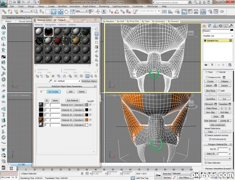
Task: Open the Modifiers menu
Action: (x=63, y=6)
